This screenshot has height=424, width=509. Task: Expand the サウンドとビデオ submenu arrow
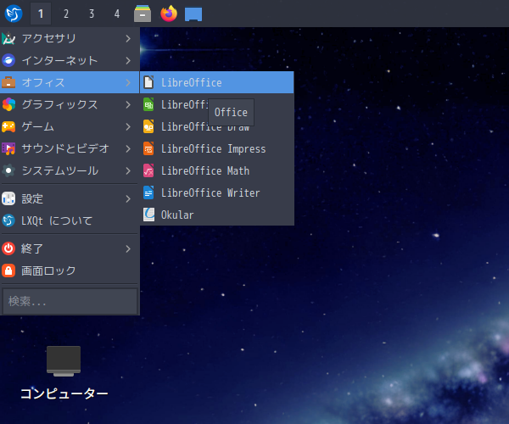pos(128,148)
